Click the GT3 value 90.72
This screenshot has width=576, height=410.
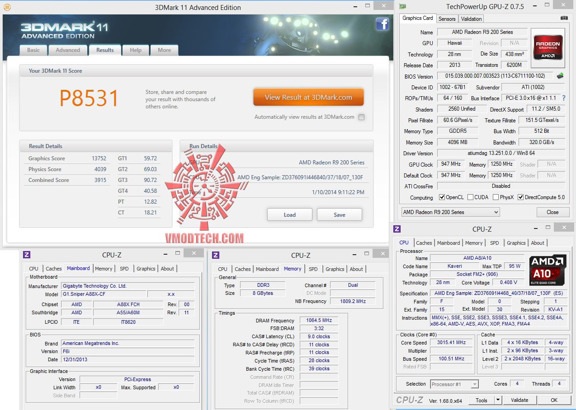pyautogui.click(x=150, y=180)
